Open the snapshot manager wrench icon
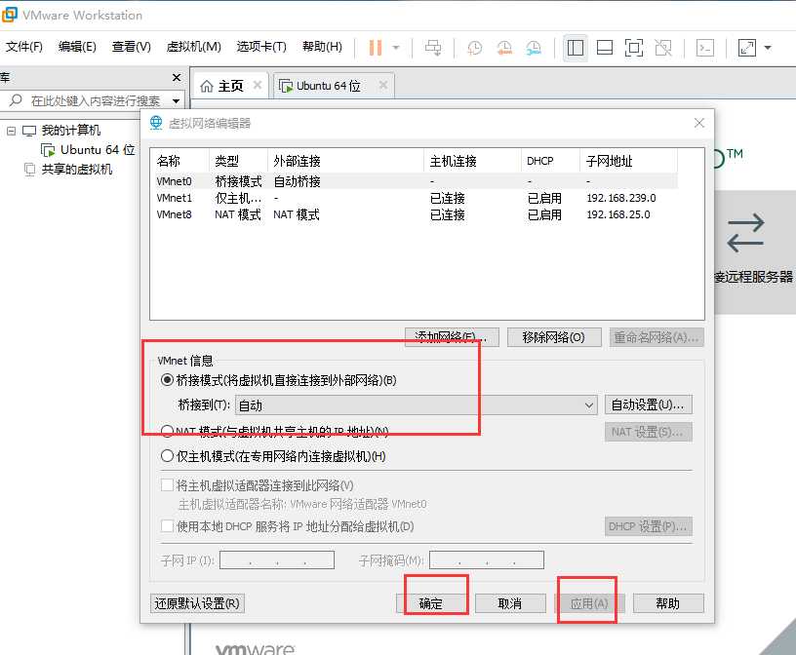 coord(534,48)
